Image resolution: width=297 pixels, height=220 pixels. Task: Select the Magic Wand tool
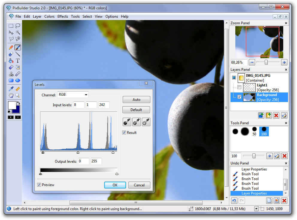coord(18,32)
